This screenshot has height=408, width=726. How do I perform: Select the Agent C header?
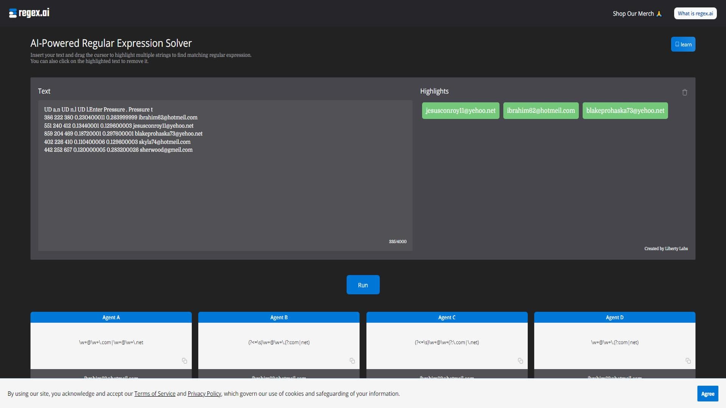click(447, 317)
